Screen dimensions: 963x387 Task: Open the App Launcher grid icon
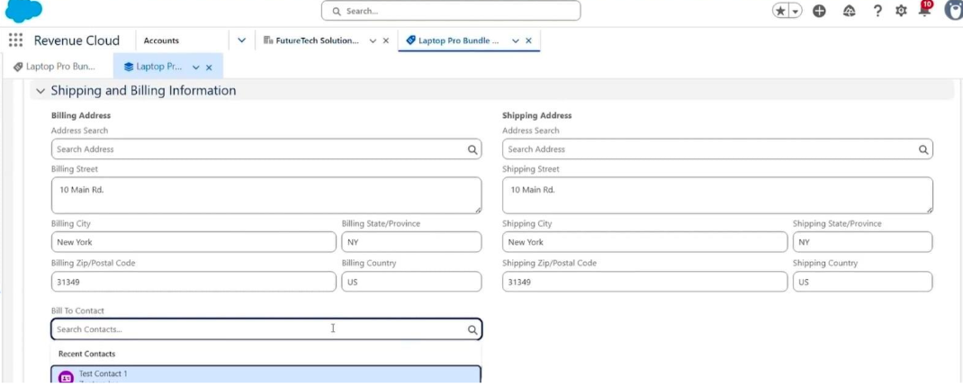[15, 40]
